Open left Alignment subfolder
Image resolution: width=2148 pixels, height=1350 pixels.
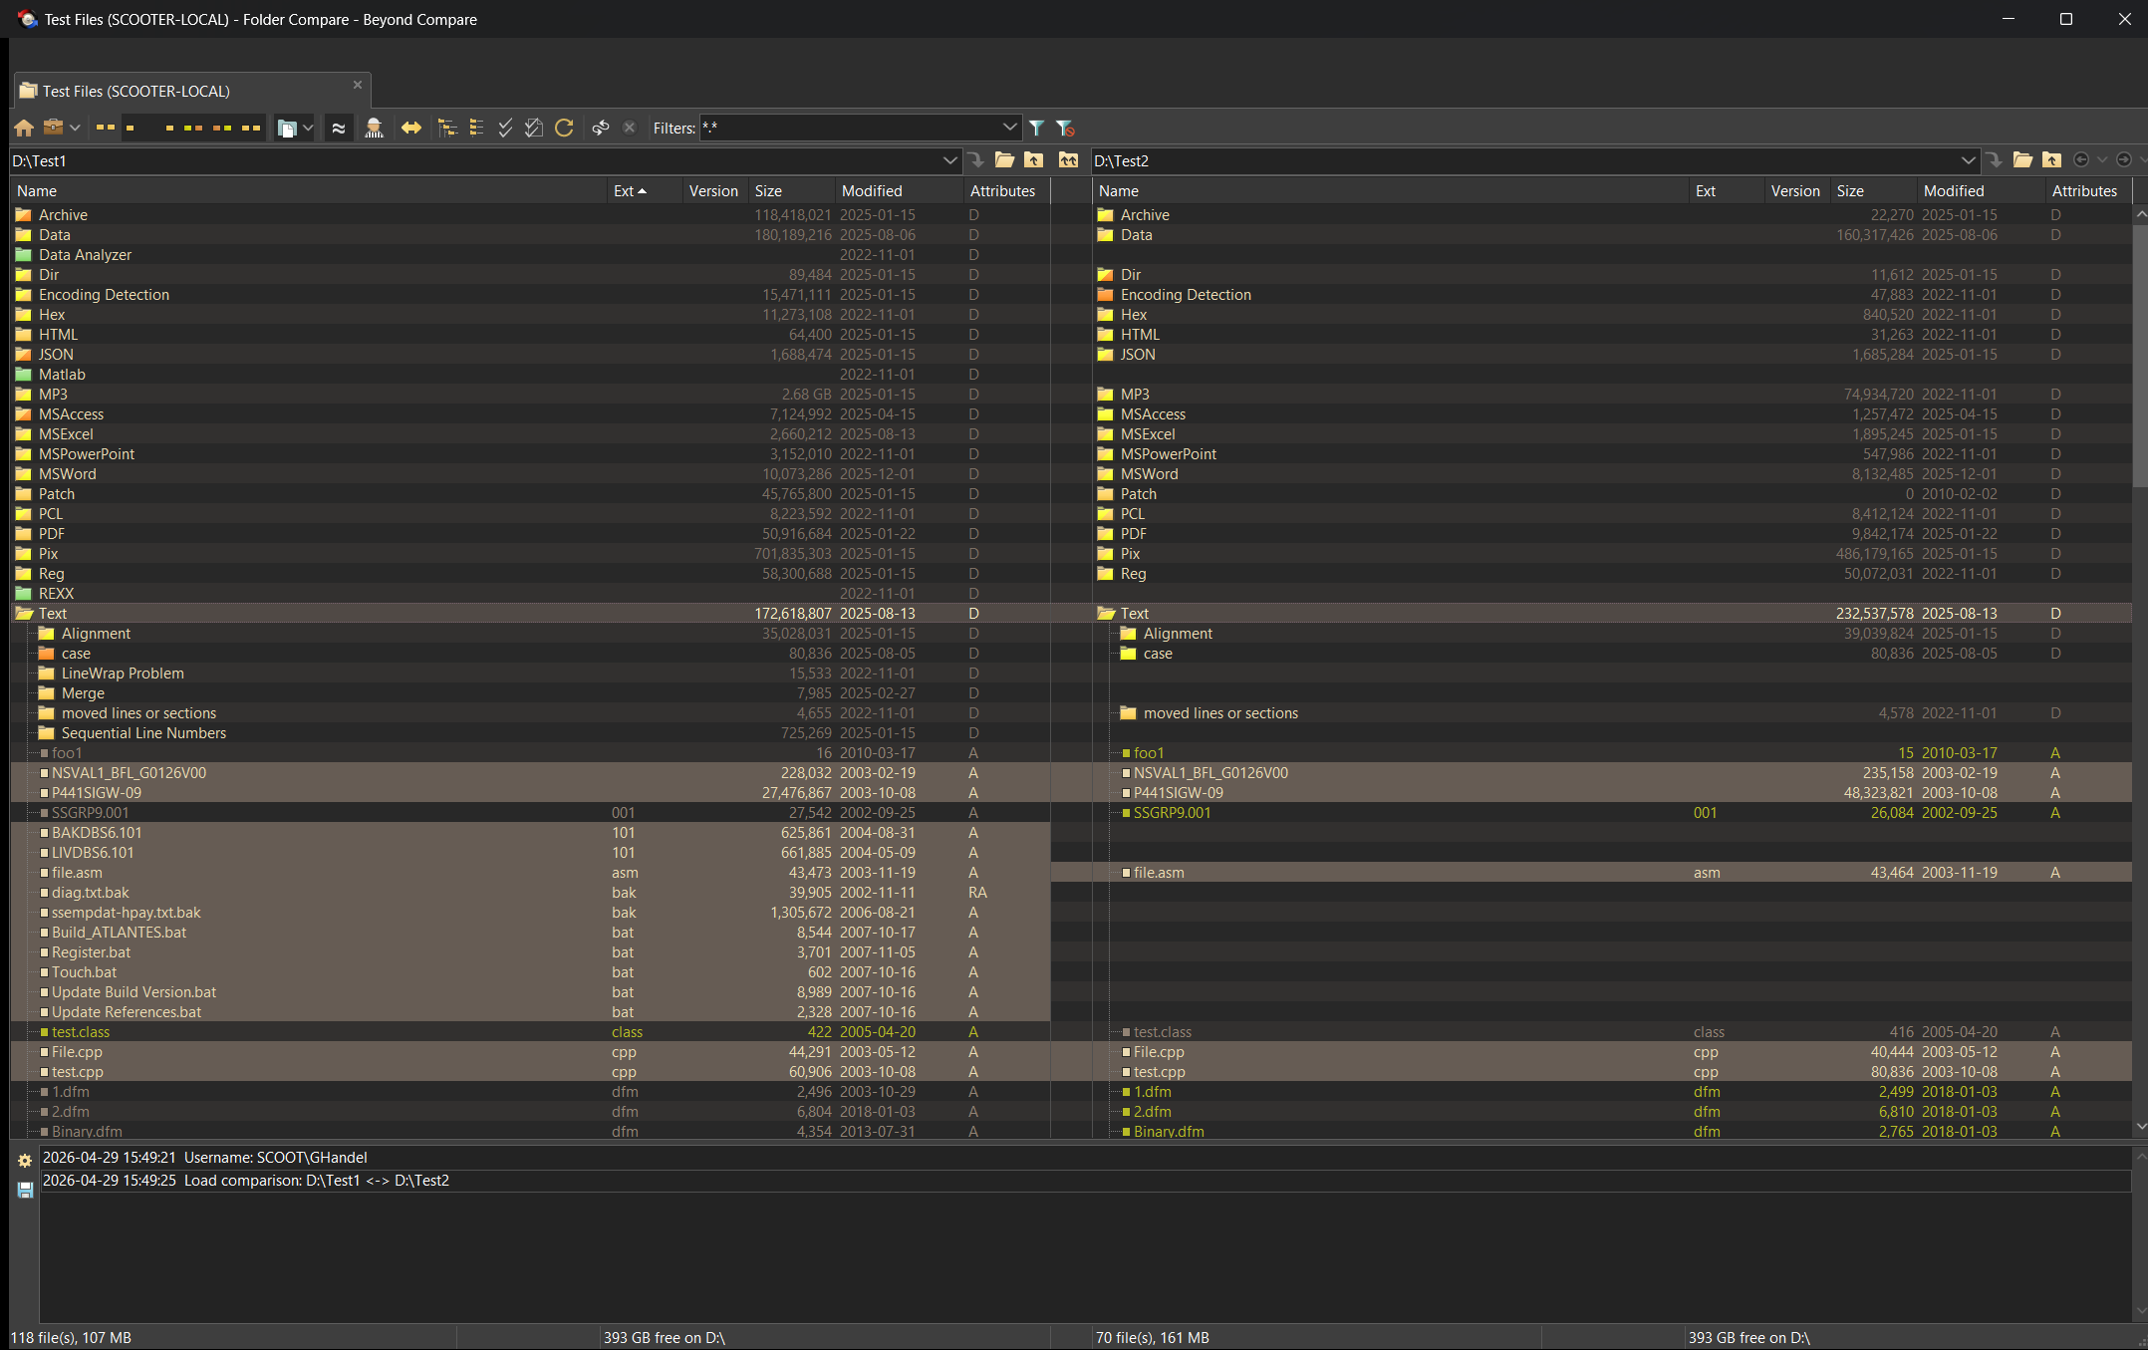pos(96,634)
